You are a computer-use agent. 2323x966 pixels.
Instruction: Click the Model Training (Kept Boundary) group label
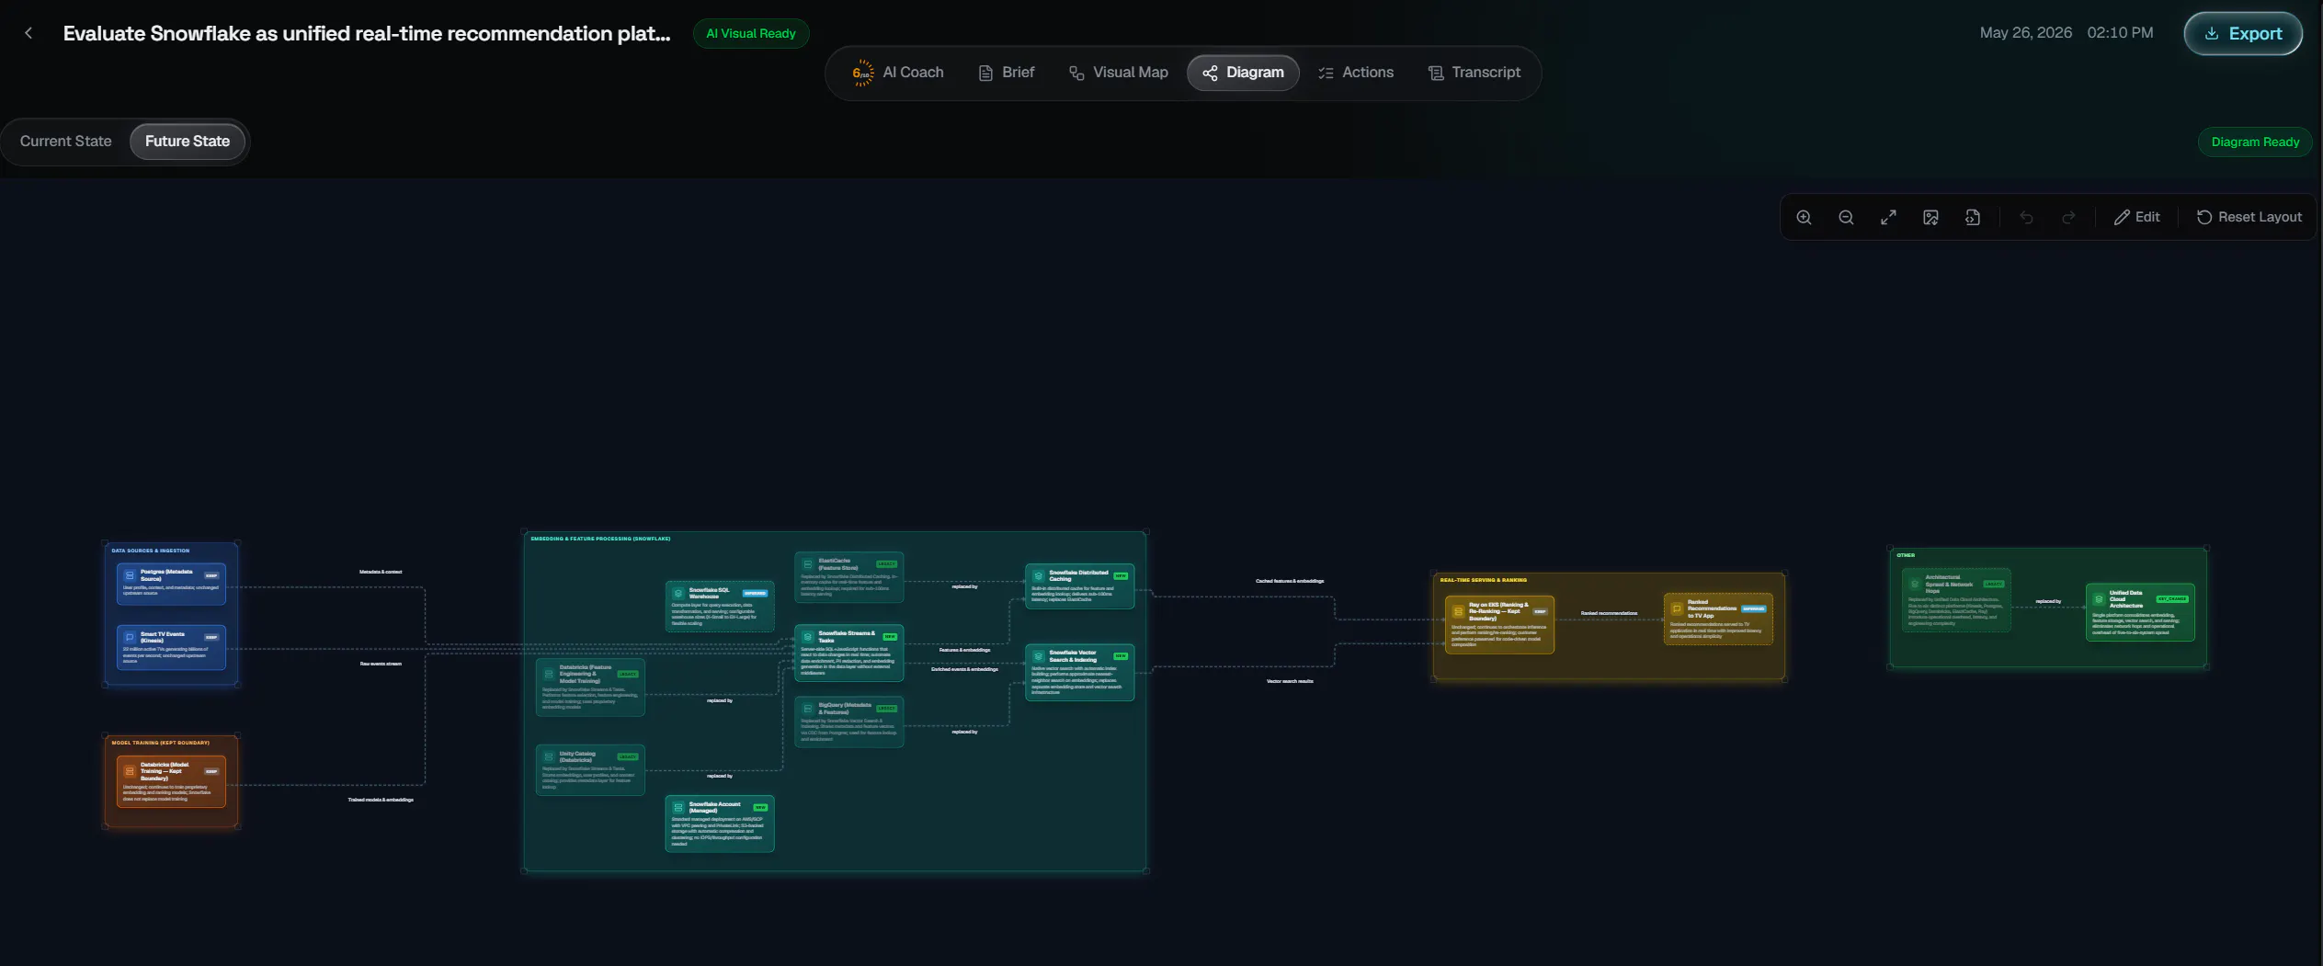click(x=161, y=743)
